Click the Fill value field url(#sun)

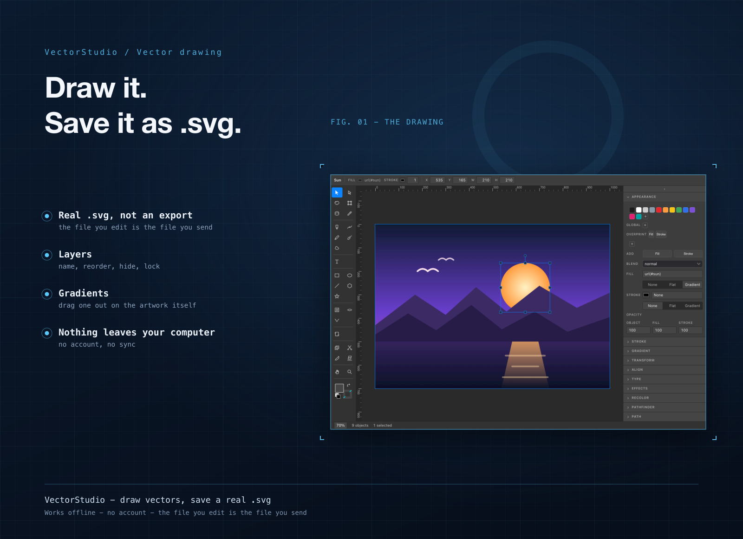(672, 274)
